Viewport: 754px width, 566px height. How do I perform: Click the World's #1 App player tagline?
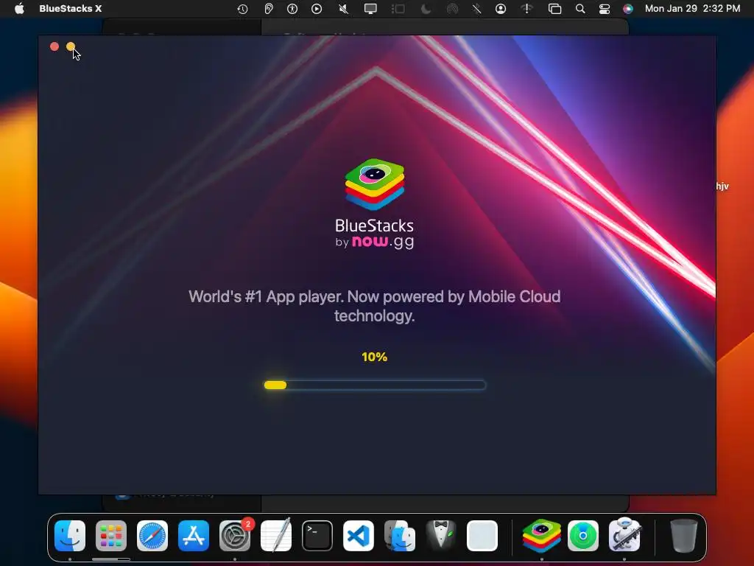click(x=375, y=306)
